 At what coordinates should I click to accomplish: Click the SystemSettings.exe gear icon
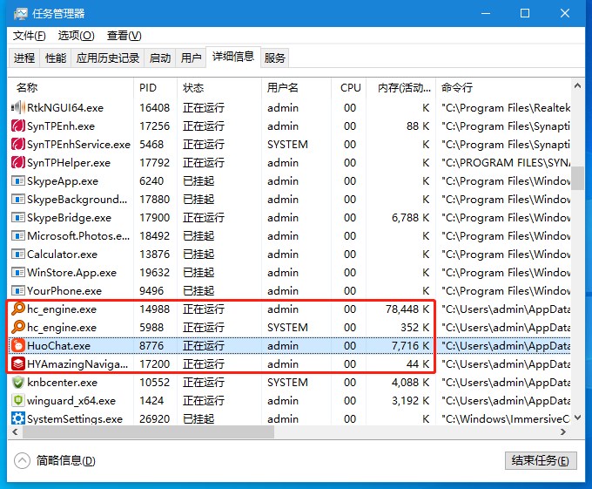[18, 419]
